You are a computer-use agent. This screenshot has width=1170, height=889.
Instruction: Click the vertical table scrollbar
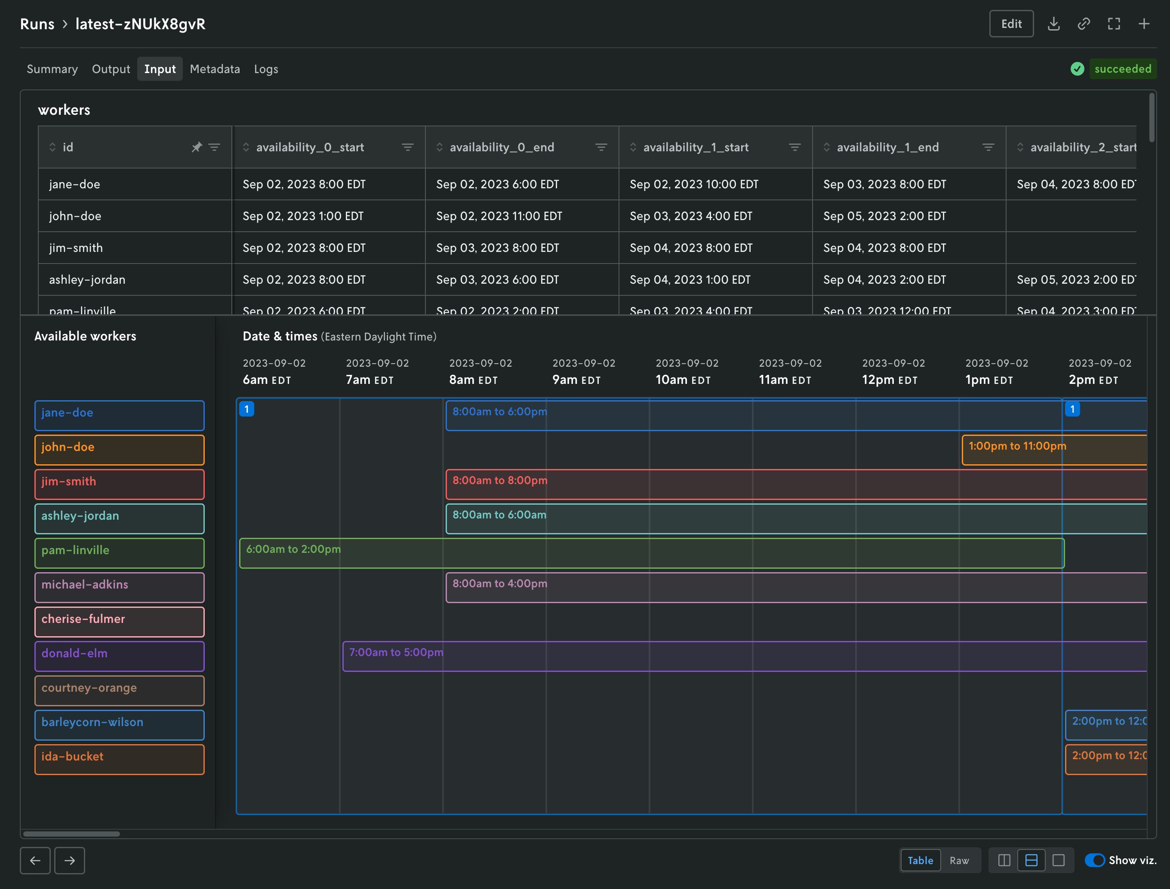[1152, 117]
